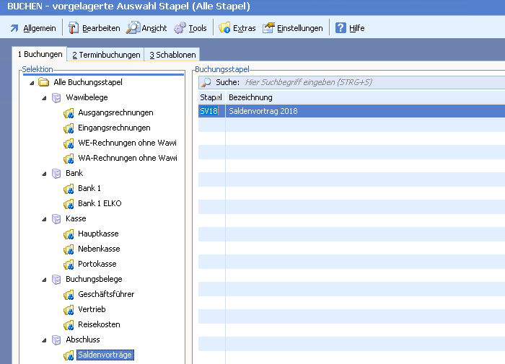Click the Tools gear icon
Viewport: 505px width, 364px height.
click(180, 28)
